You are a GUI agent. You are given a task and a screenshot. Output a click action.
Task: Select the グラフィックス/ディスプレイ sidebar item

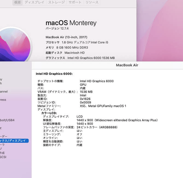coord(14,141)
